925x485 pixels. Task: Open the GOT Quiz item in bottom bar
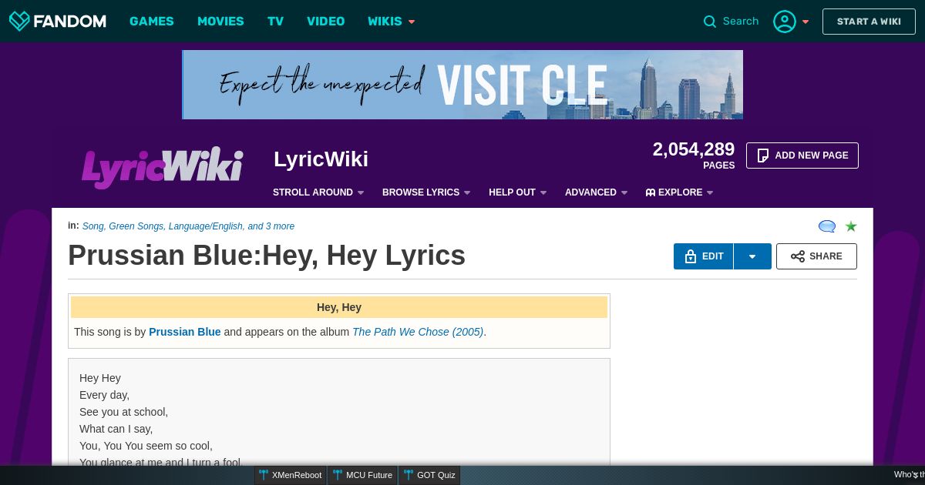point(429,475)
